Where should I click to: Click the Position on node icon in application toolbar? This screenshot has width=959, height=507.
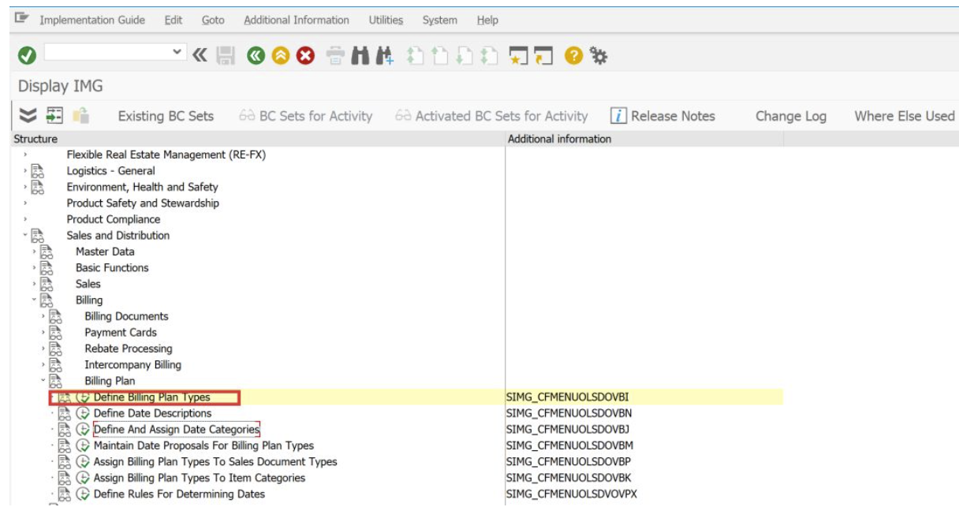(x=54, y=116)
